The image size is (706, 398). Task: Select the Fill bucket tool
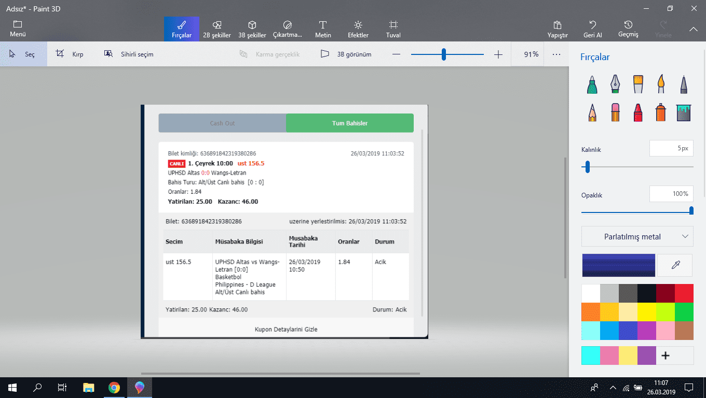click(x=684, y=112)
